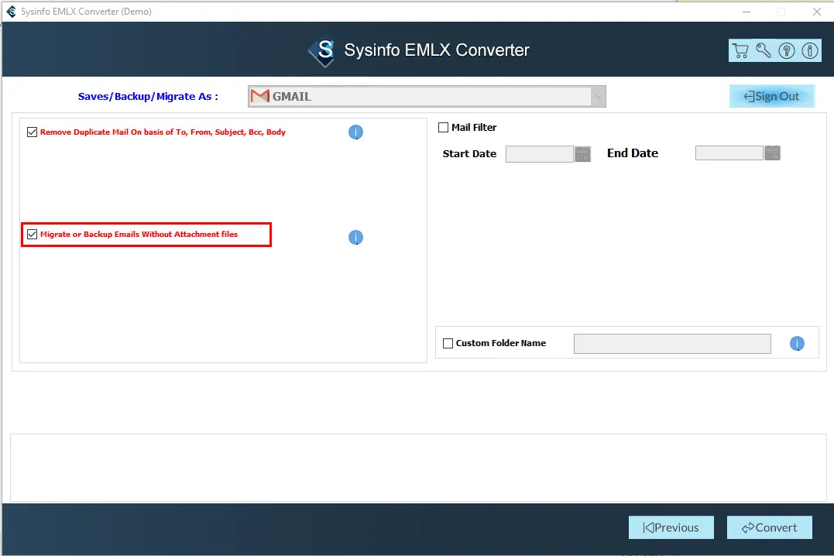Click the 'Saves/Backup/Migrate As :' label
834x556 pixels.
[x=148, y=96]
